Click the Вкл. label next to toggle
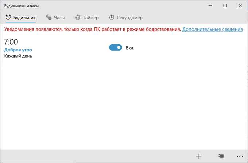Screen dimensions: 248x163 point(130,48)
